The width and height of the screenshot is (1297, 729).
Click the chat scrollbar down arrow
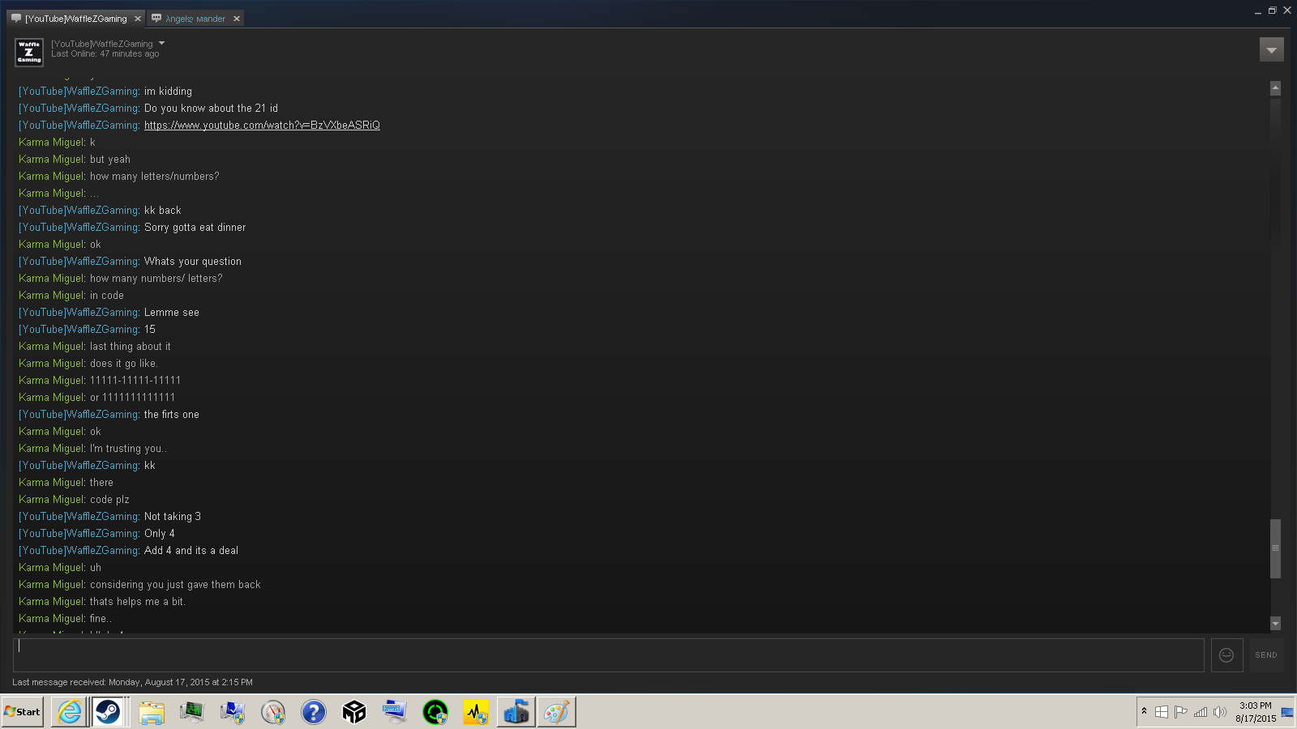coord(1275,624)
